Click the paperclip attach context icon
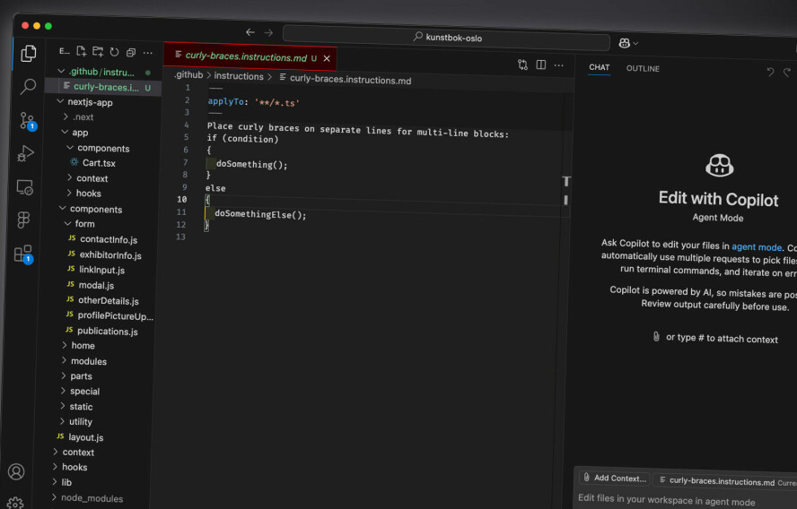Image resolution: width=797 pixels, height=509 pixels. 656,336
